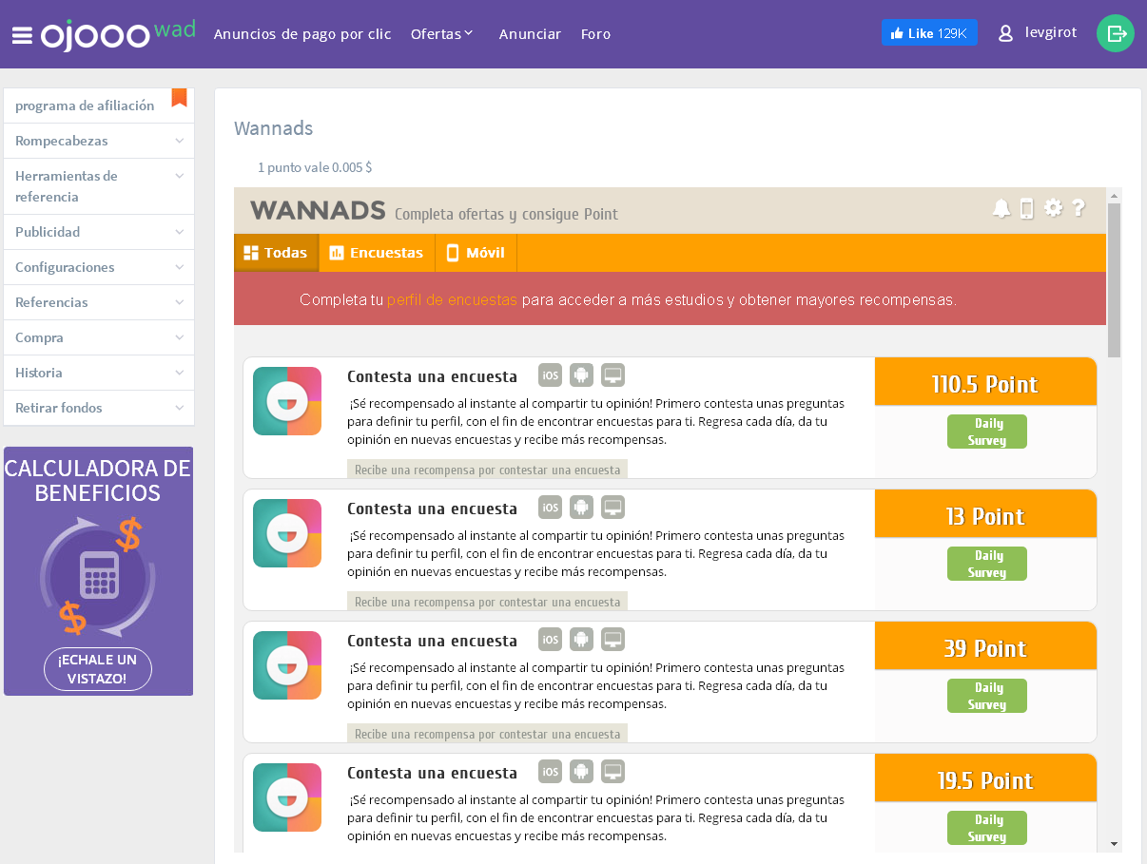Viewport: 1147px width, 864px height.
Task: Expand the Rompecabezas sidebar section
Action: click(99, 141)
